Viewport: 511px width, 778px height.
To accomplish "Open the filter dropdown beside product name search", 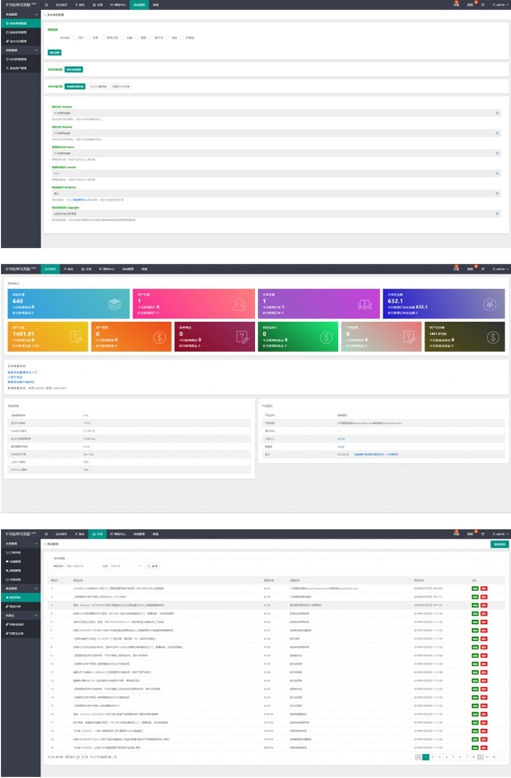I will tap(126, 565).
